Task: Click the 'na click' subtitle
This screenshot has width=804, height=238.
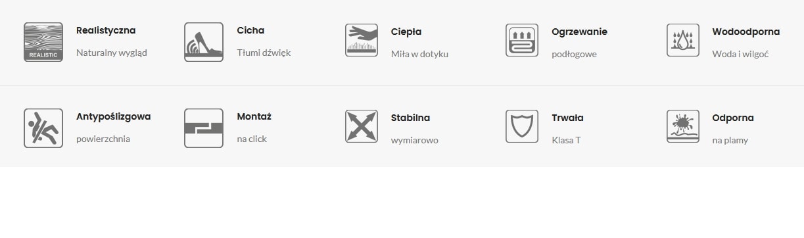Action: click(252, 139)
